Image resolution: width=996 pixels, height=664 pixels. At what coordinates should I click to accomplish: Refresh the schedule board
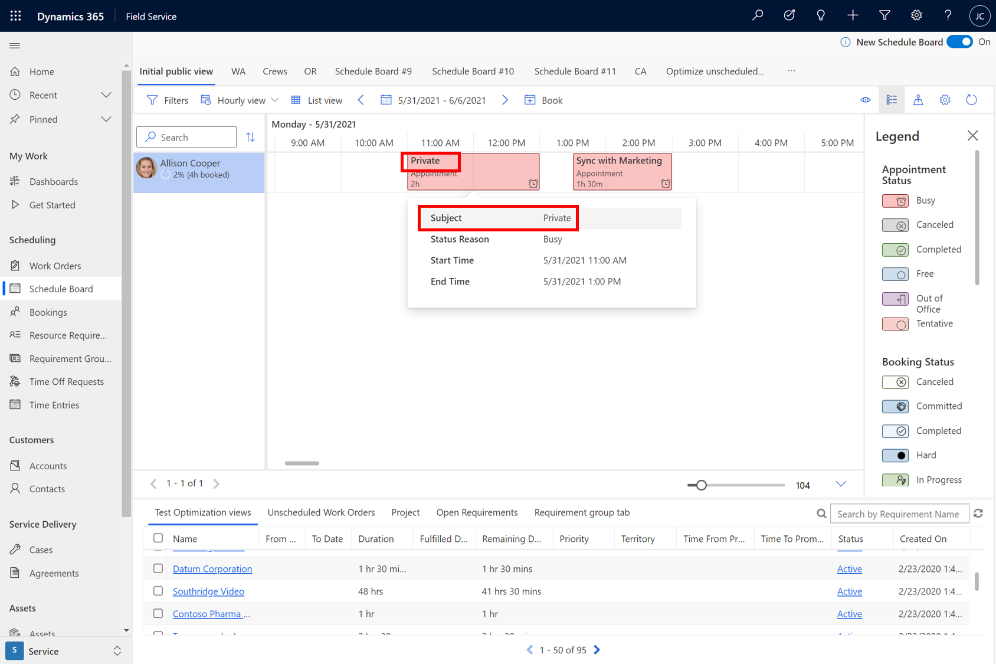[971, 100]
